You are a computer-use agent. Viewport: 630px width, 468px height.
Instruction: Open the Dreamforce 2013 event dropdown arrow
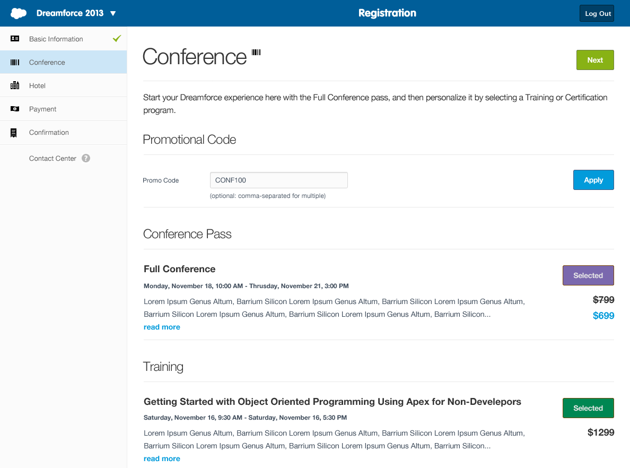113,13
